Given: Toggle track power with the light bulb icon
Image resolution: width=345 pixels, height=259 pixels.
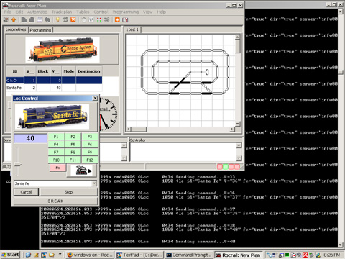Looking at the screenshot, I should click(57, 19).
